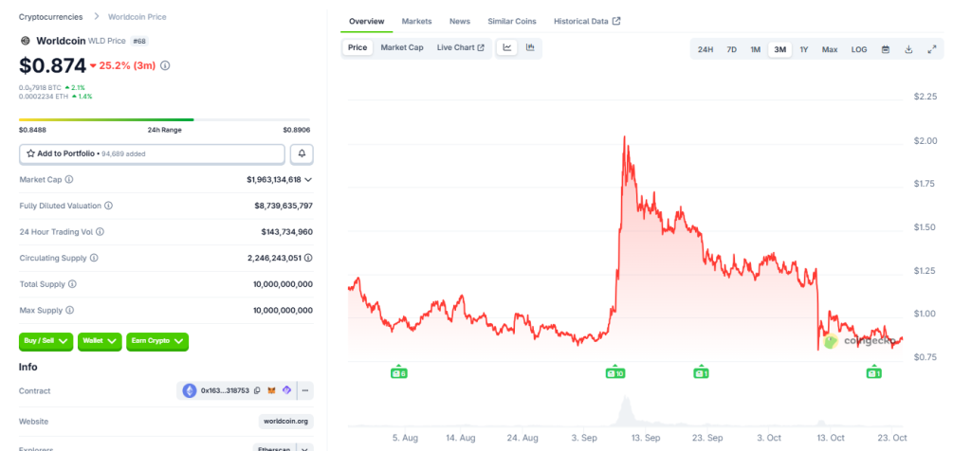
Task: Expand the Market Cap details chevron
Action: click(308, 179)
